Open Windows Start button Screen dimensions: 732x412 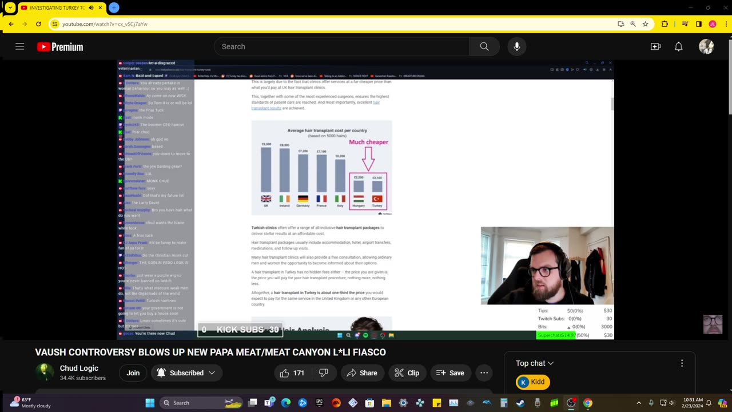point(150,403)
